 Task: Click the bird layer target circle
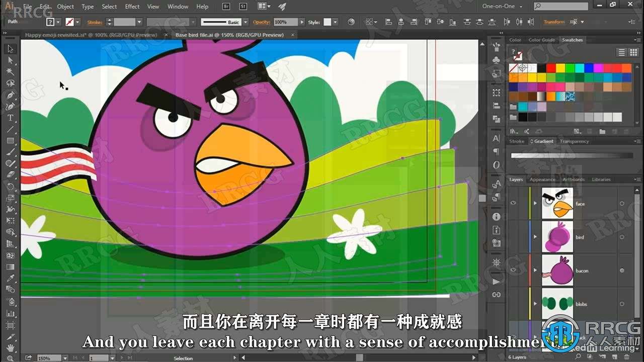622,237
